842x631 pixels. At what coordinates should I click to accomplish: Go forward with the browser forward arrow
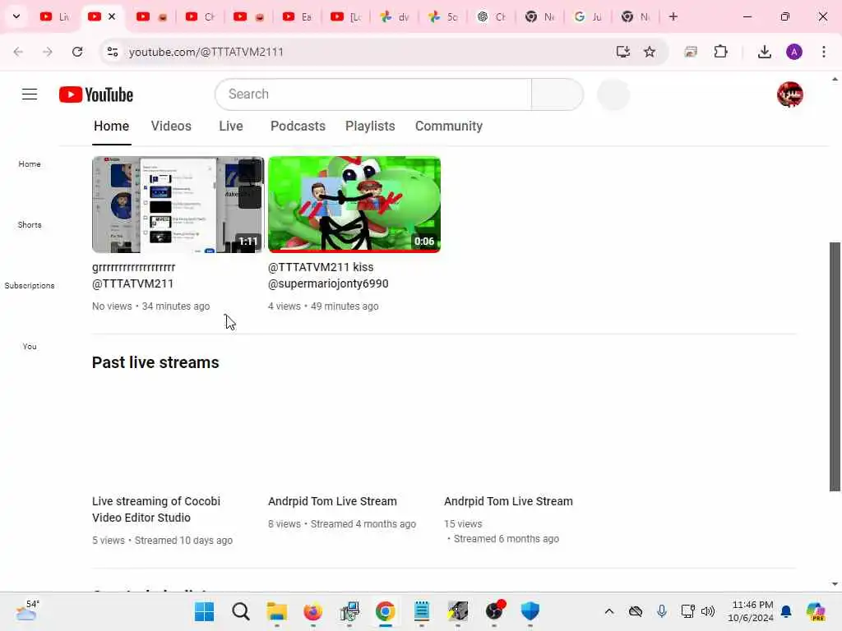[x=47, y=52]
